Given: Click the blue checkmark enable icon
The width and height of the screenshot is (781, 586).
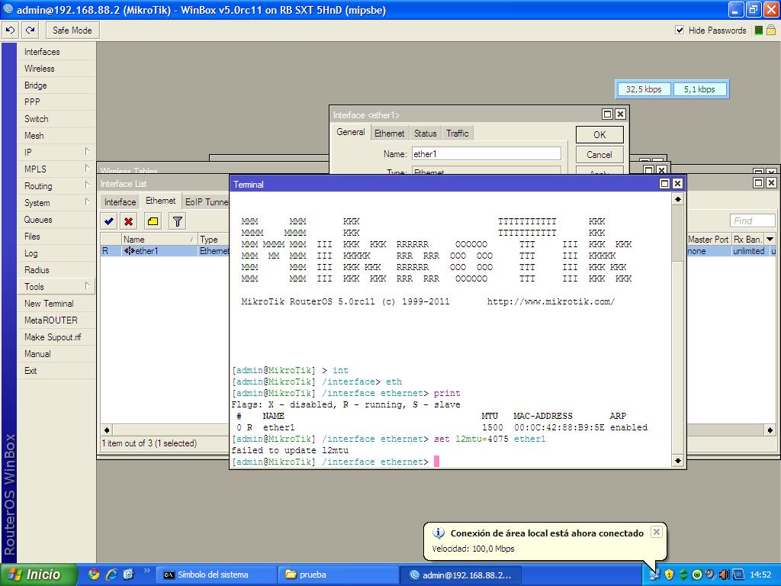Looking at the screenshot, I should click(109, 221).
